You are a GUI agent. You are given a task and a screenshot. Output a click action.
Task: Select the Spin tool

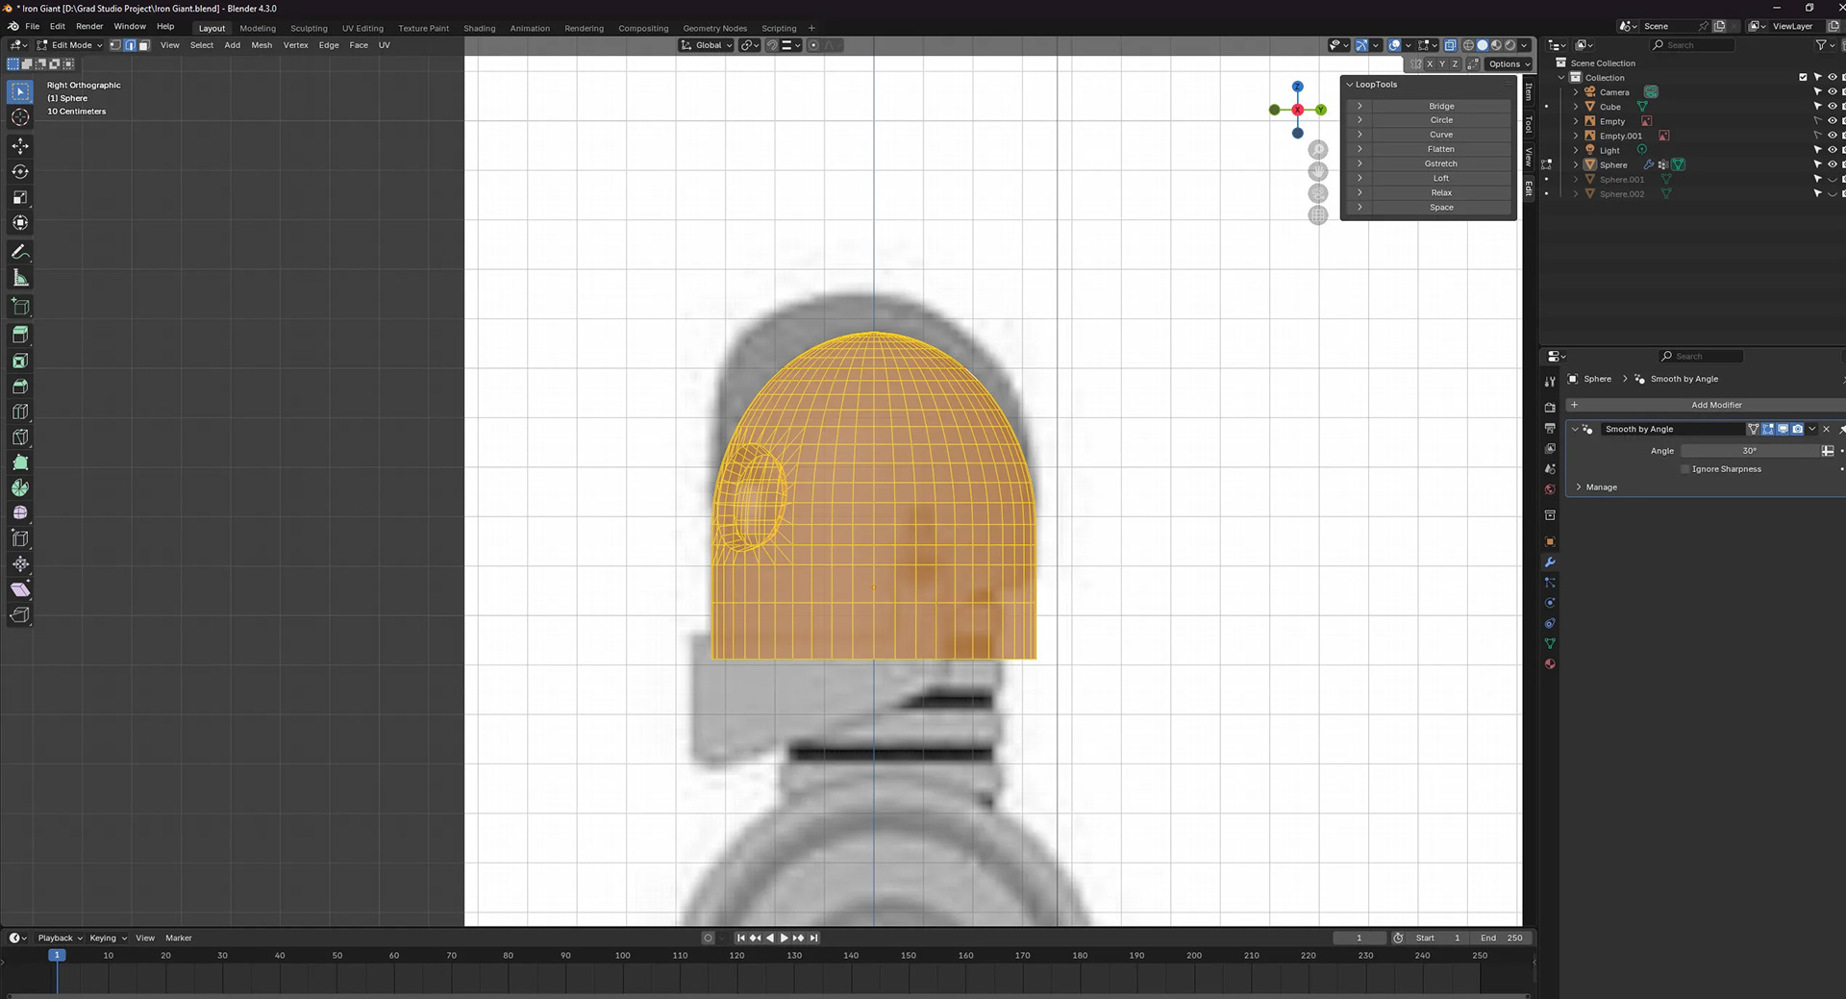pyautogui.click(x=20, y=487)
